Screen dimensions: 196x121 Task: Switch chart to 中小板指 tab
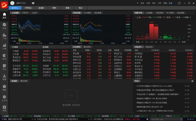pyautogui.click(x=87, y=13)
